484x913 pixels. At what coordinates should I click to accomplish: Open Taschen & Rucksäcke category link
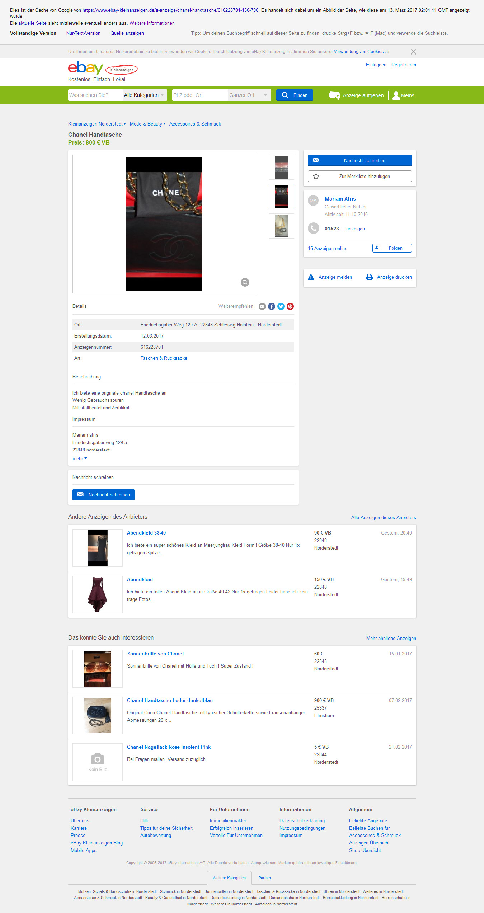coord(164,358)
